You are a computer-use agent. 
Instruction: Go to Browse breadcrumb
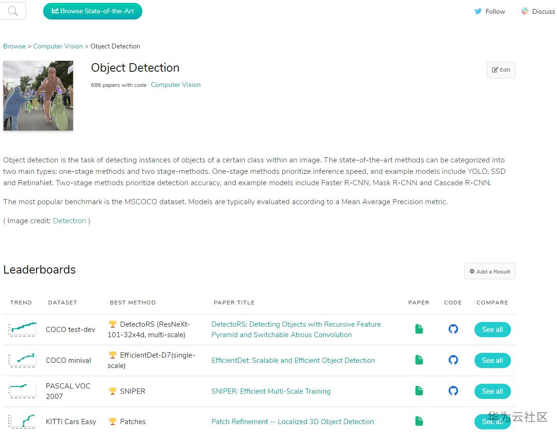tap(14, 46)
